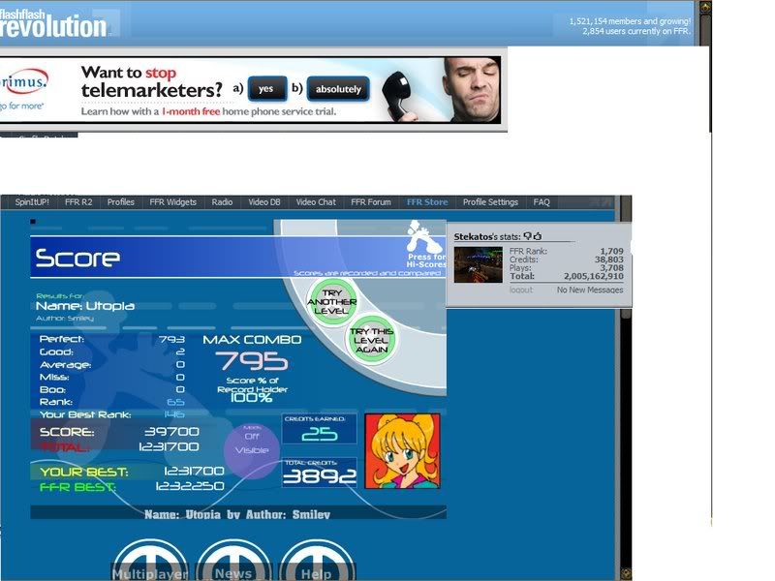
Task: Open the Help round button
Action: tap(317, 562)
